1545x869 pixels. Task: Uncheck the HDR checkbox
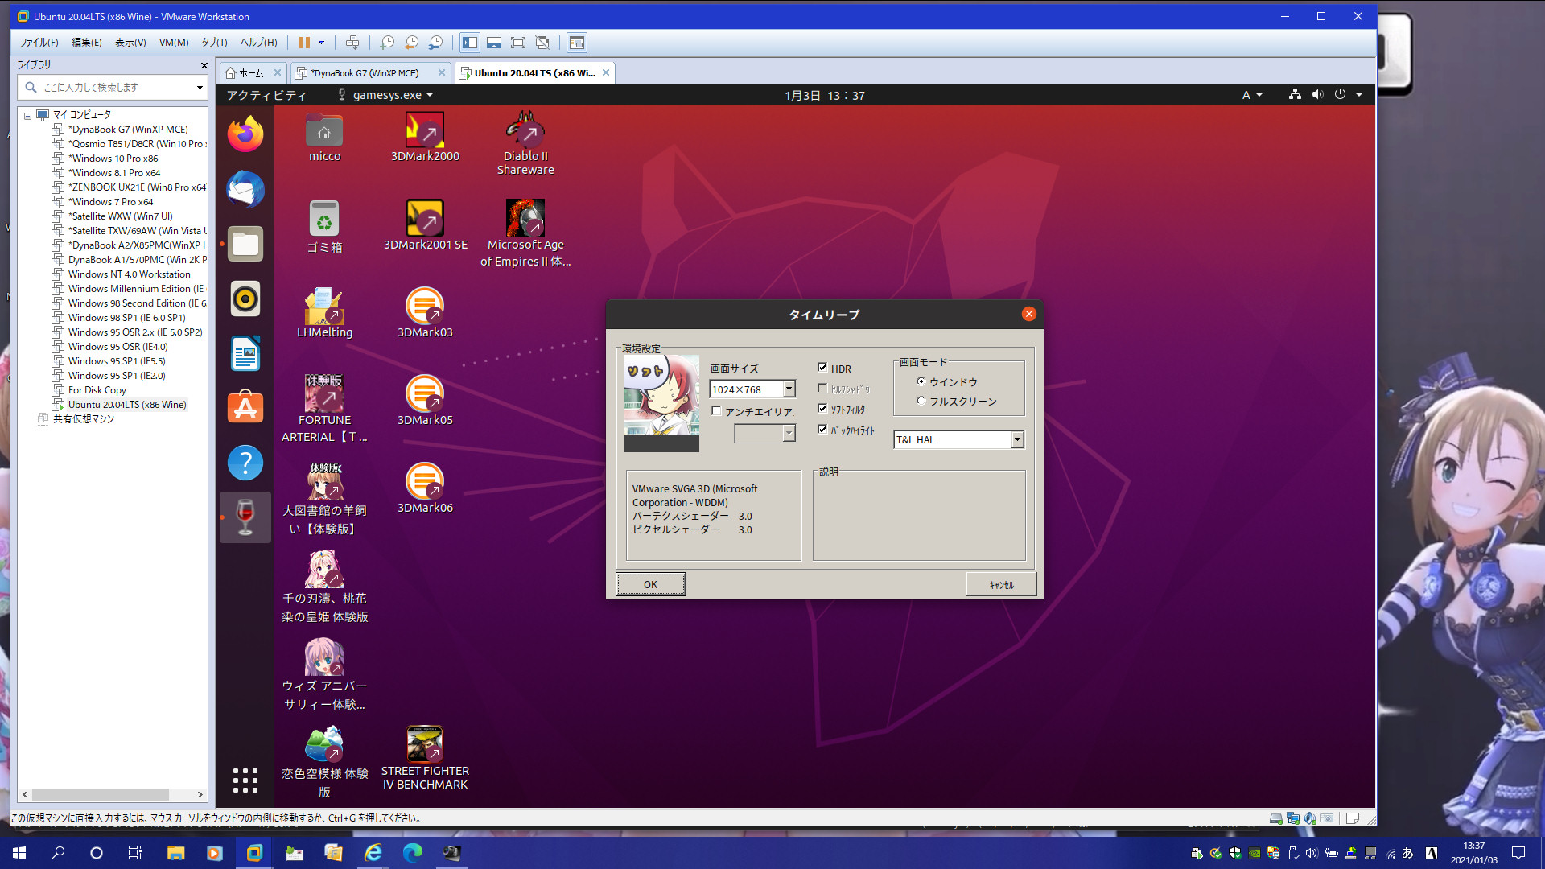(x=822, y=368)
